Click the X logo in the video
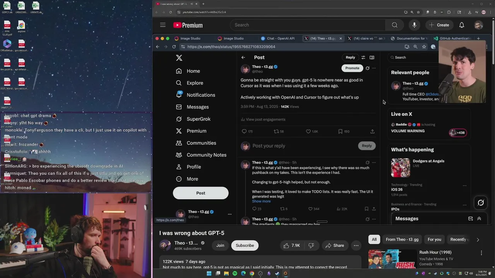Image resolution: width=495 pixels, height=278 pixels. 179,58
